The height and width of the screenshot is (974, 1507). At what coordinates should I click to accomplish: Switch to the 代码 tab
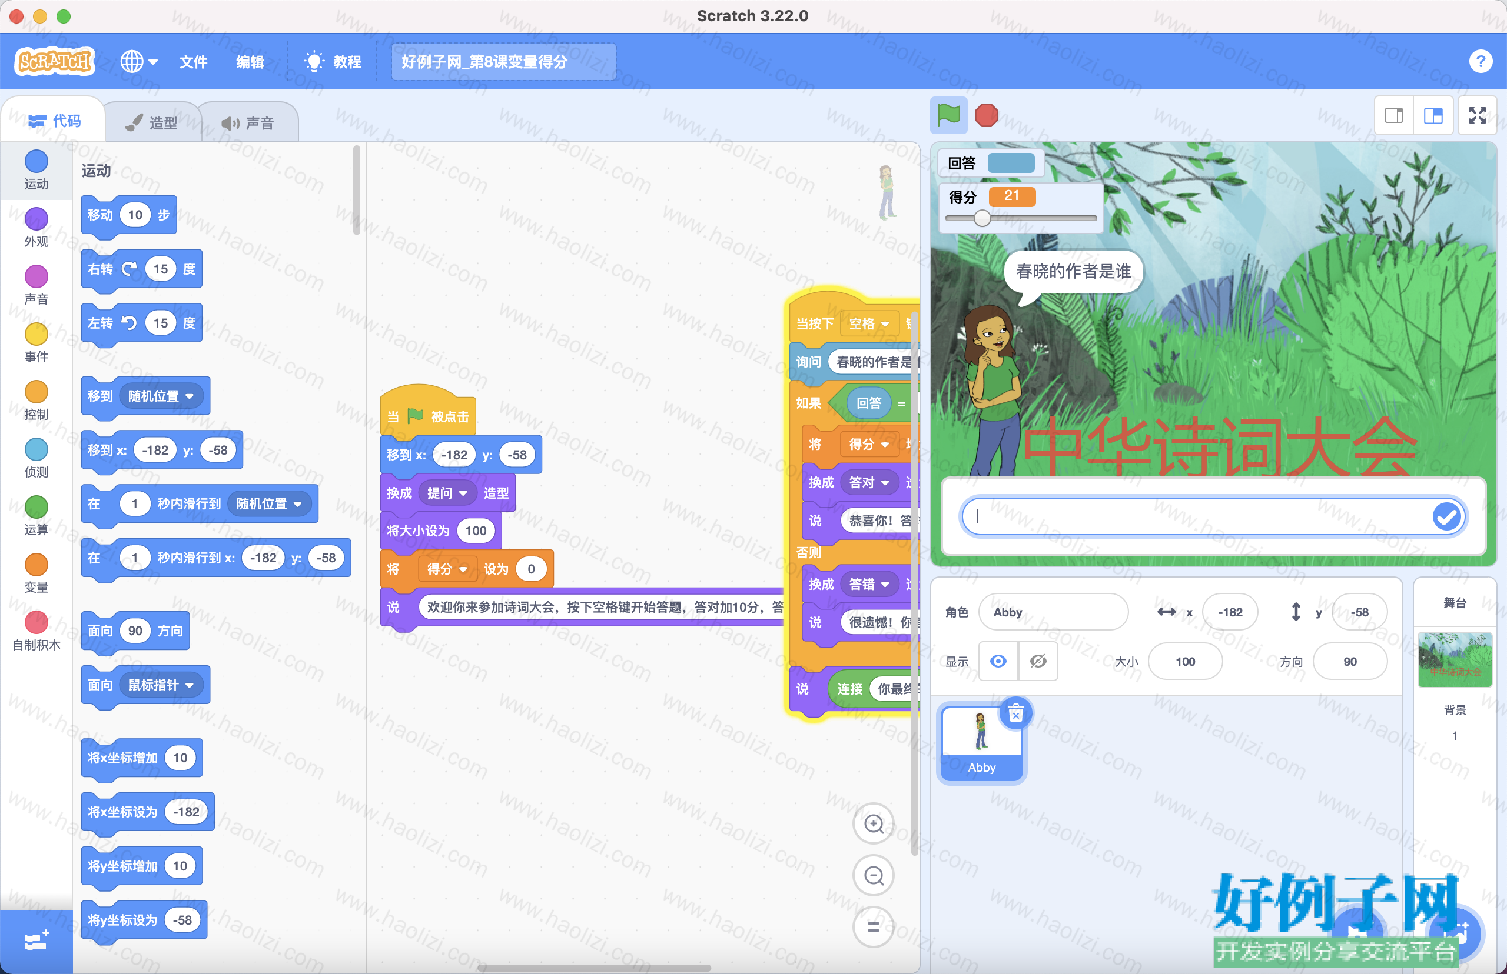pos(54,121)
